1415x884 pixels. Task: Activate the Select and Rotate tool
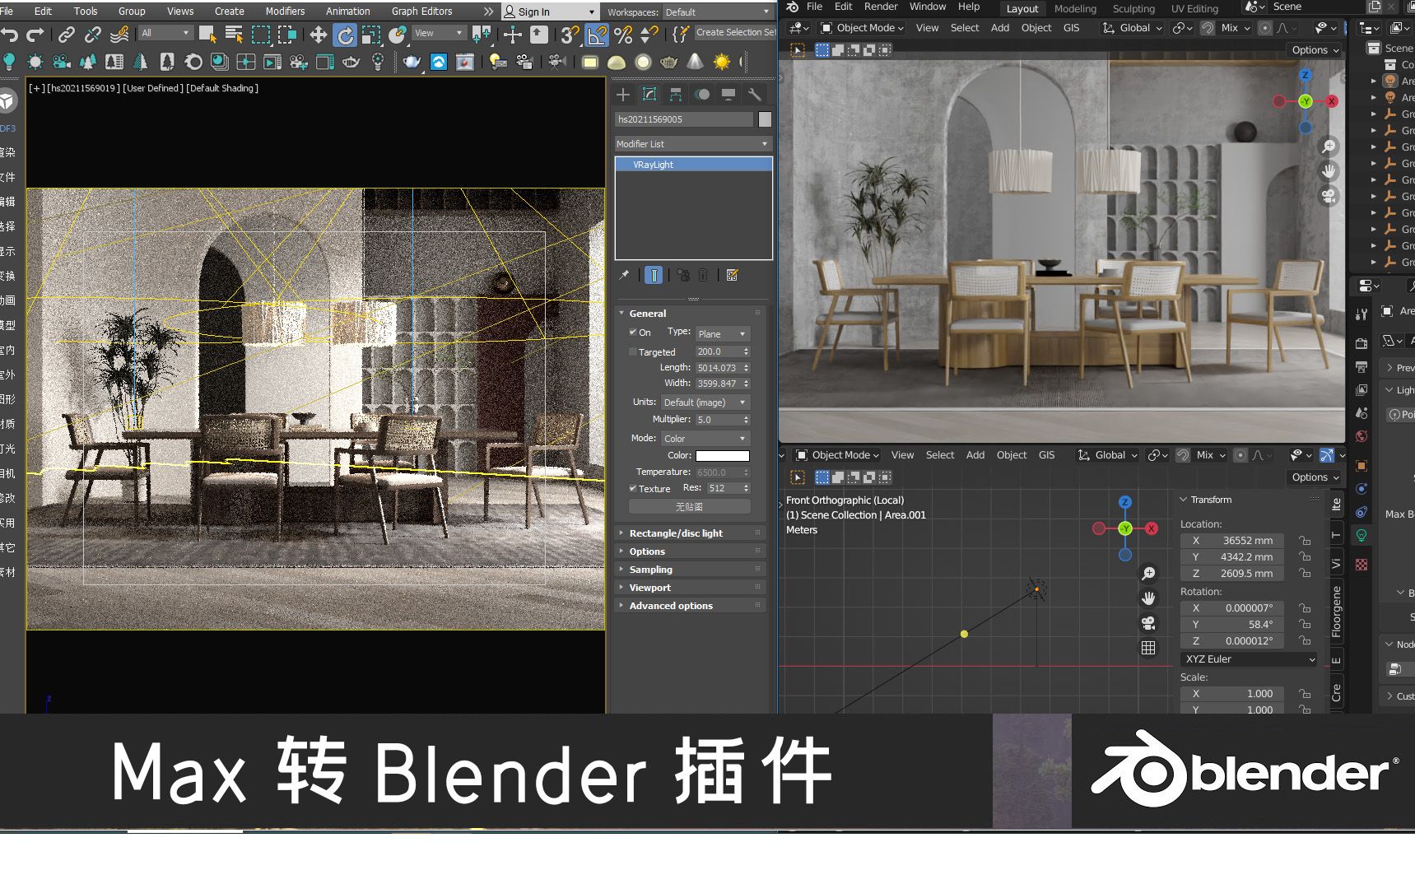coord(343,35)
